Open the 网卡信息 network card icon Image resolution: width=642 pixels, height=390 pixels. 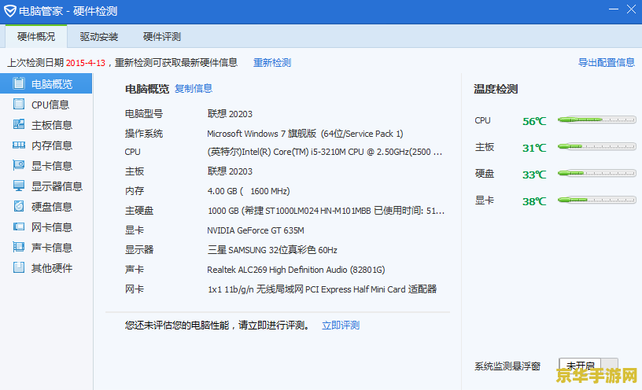click(x=18, y=226)
